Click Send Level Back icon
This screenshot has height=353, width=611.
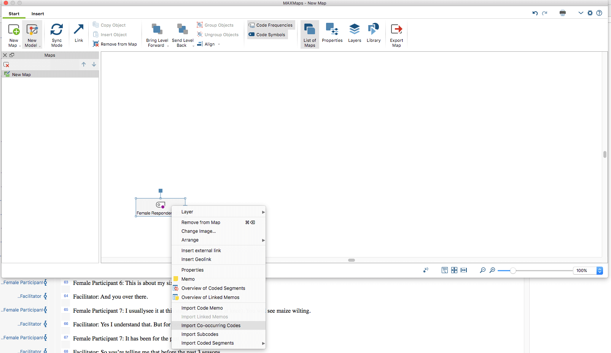pyautogui.click(x=183, y=29)
